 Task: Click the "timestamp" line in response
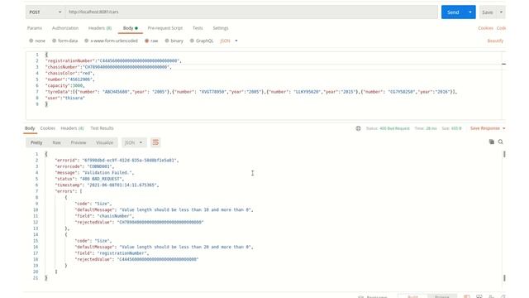click(107, 185)
